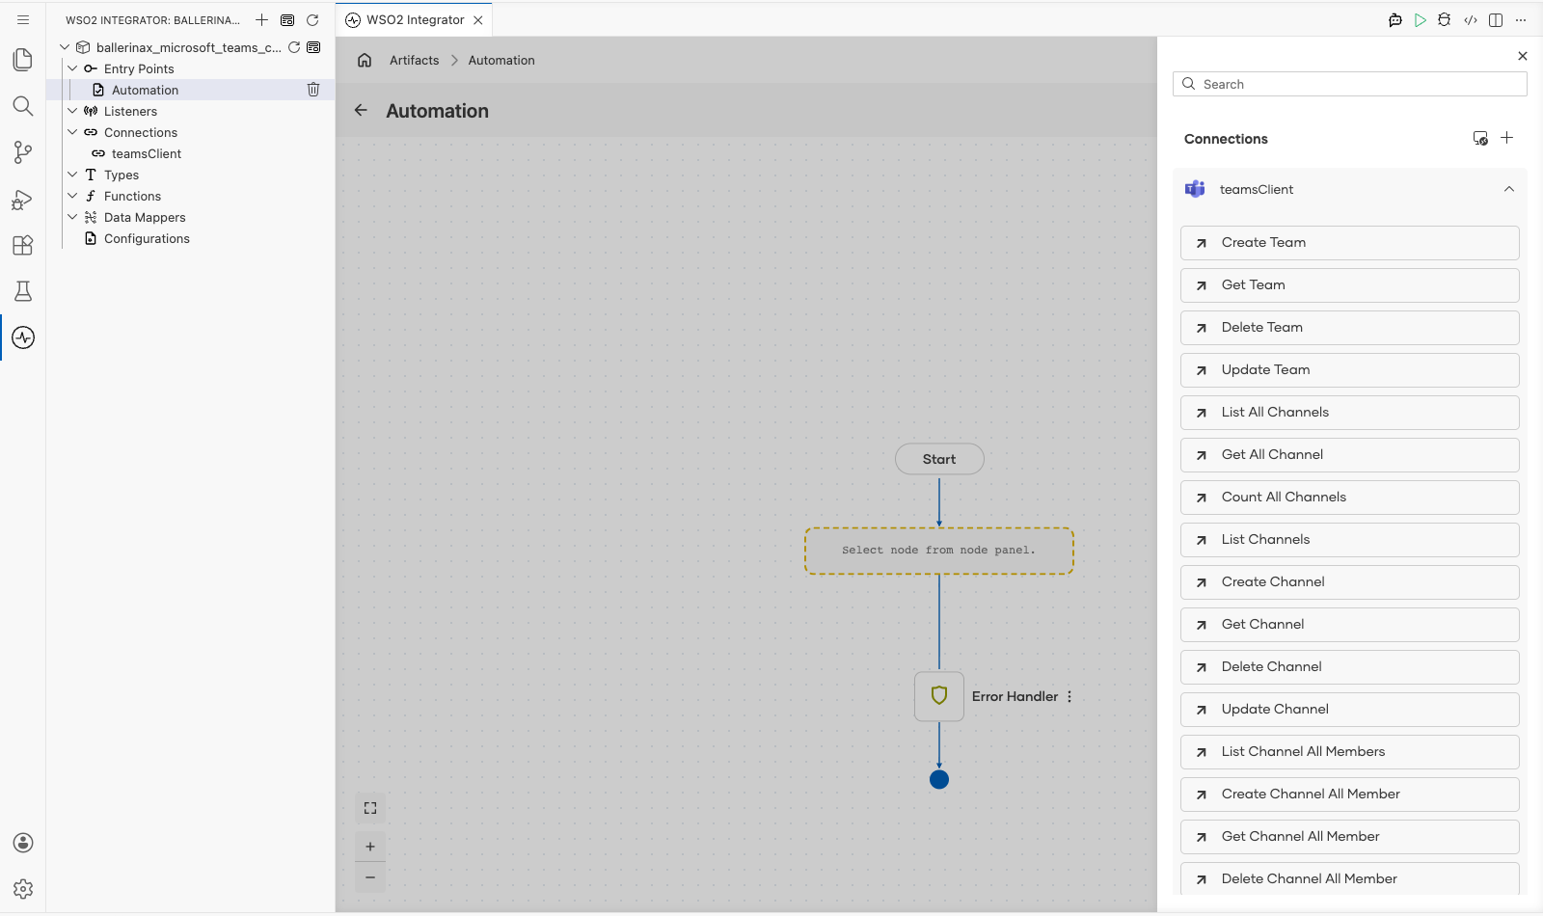Debug the integration with bug icon
This screenshot has width=1543, height=916.
point(1444,19)
